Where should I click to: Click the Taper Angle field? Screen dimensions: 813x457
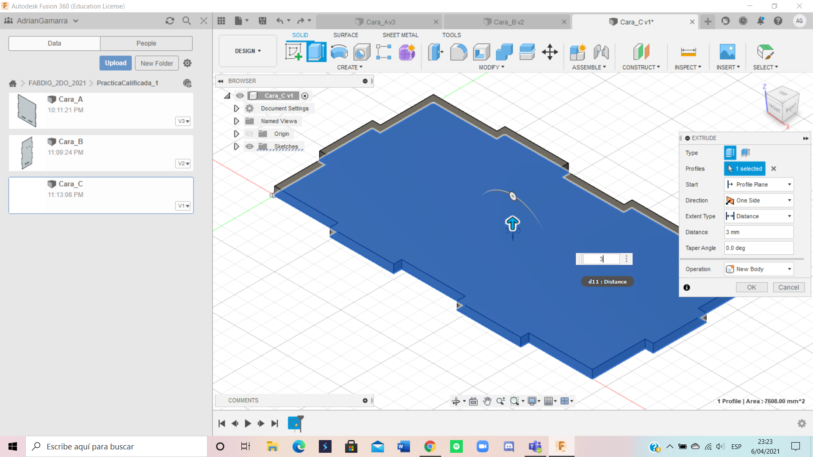759,248
